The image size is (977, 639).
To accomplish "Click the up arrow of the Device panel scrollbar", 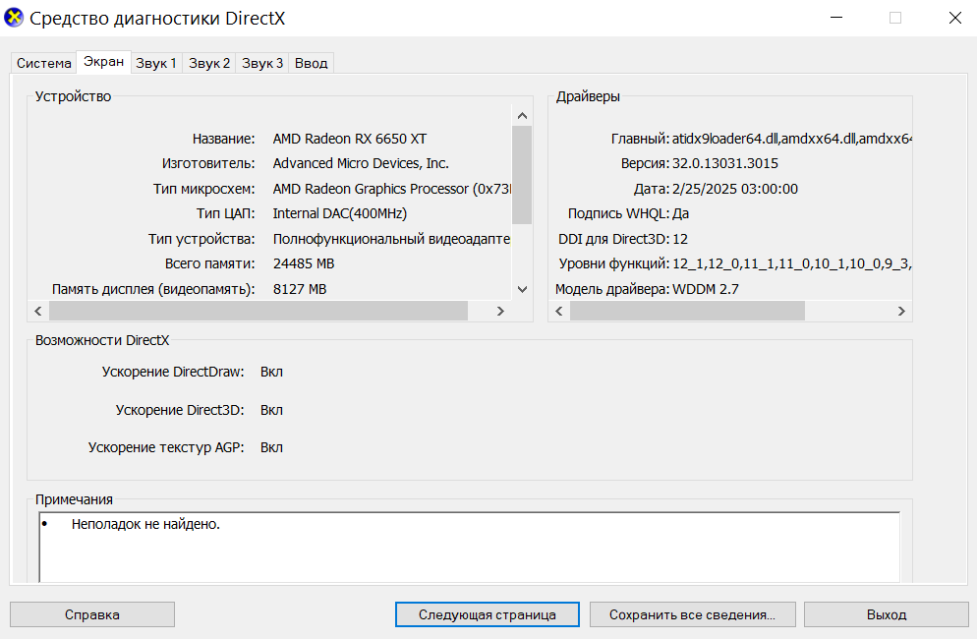I will coord(522,115).
